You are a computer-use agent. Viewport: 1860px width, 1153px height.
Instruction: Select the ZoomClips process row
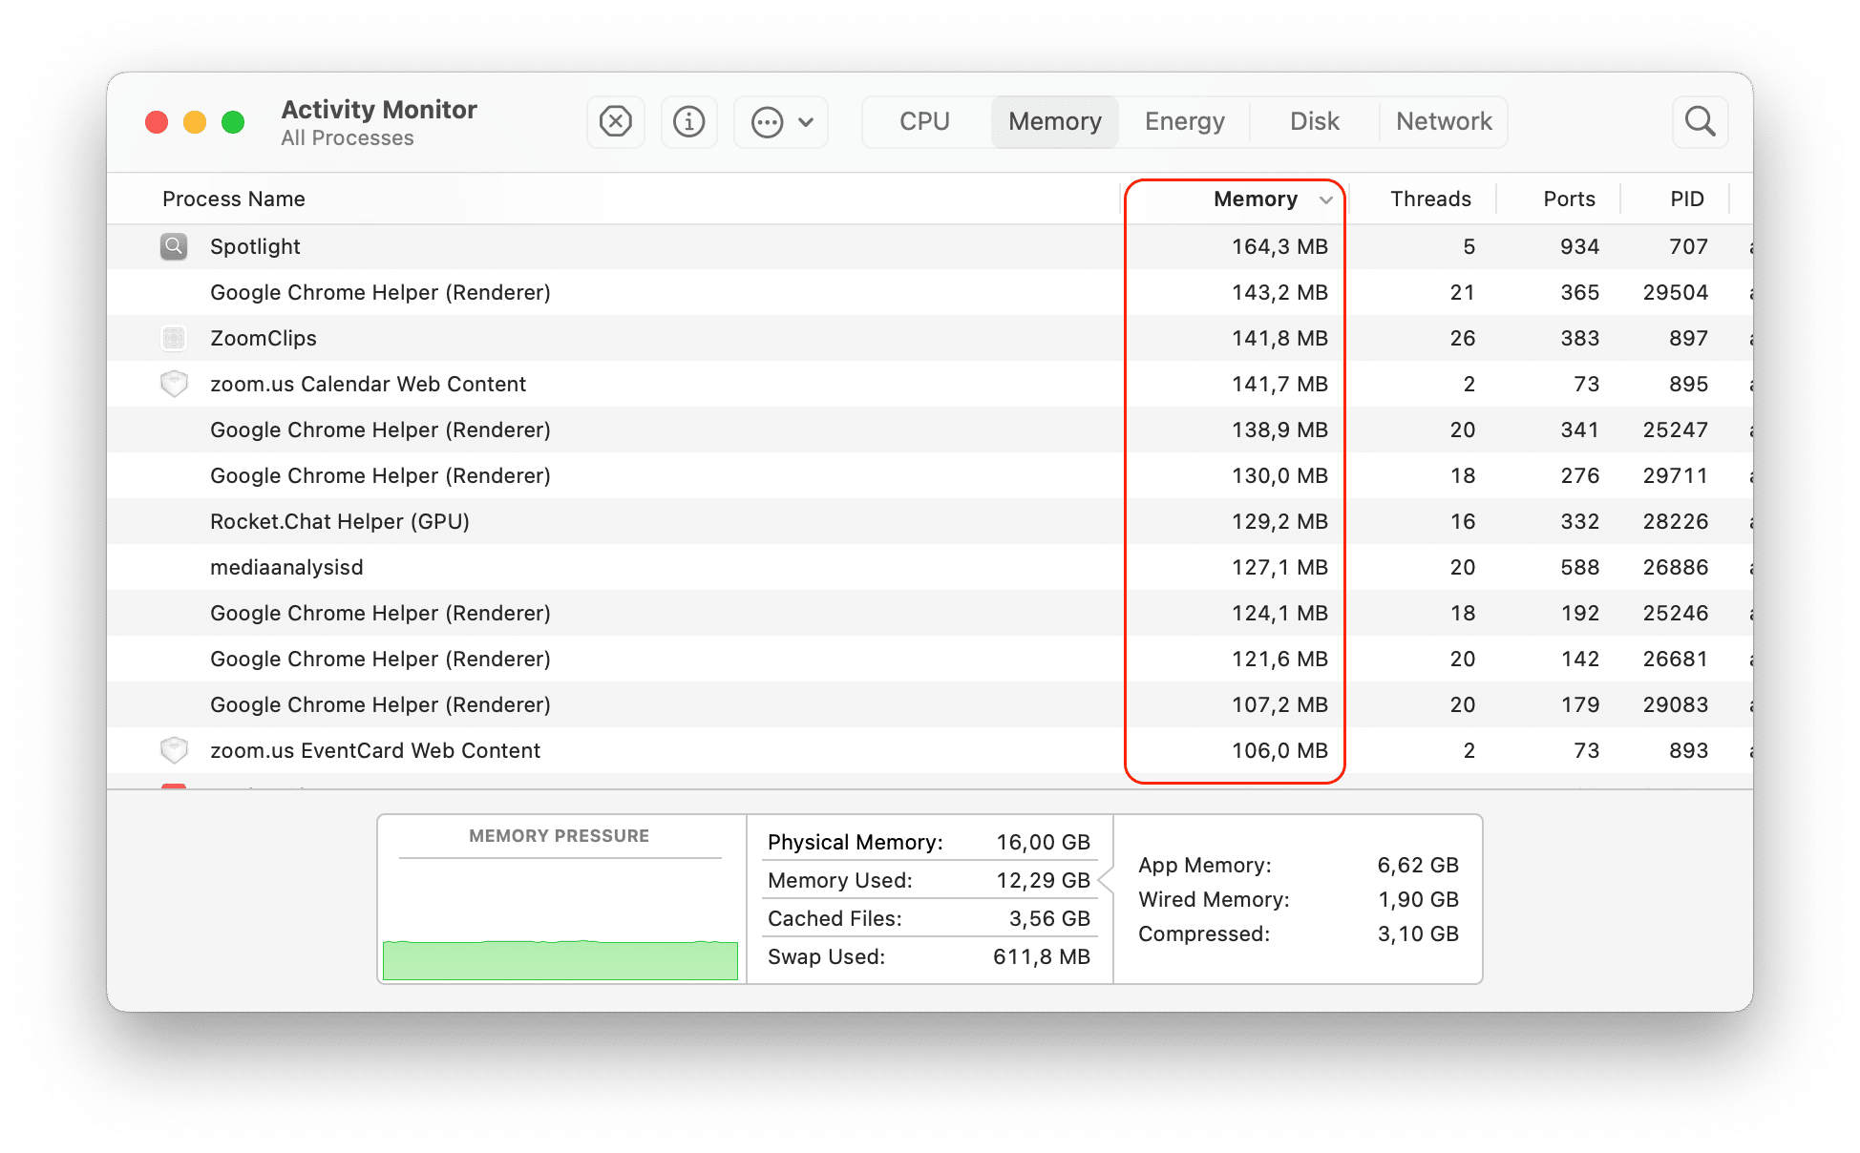[930, 338]
